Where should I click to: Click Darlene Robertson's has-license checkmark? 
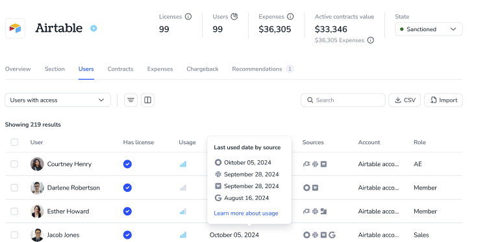[x=127, y=188]
